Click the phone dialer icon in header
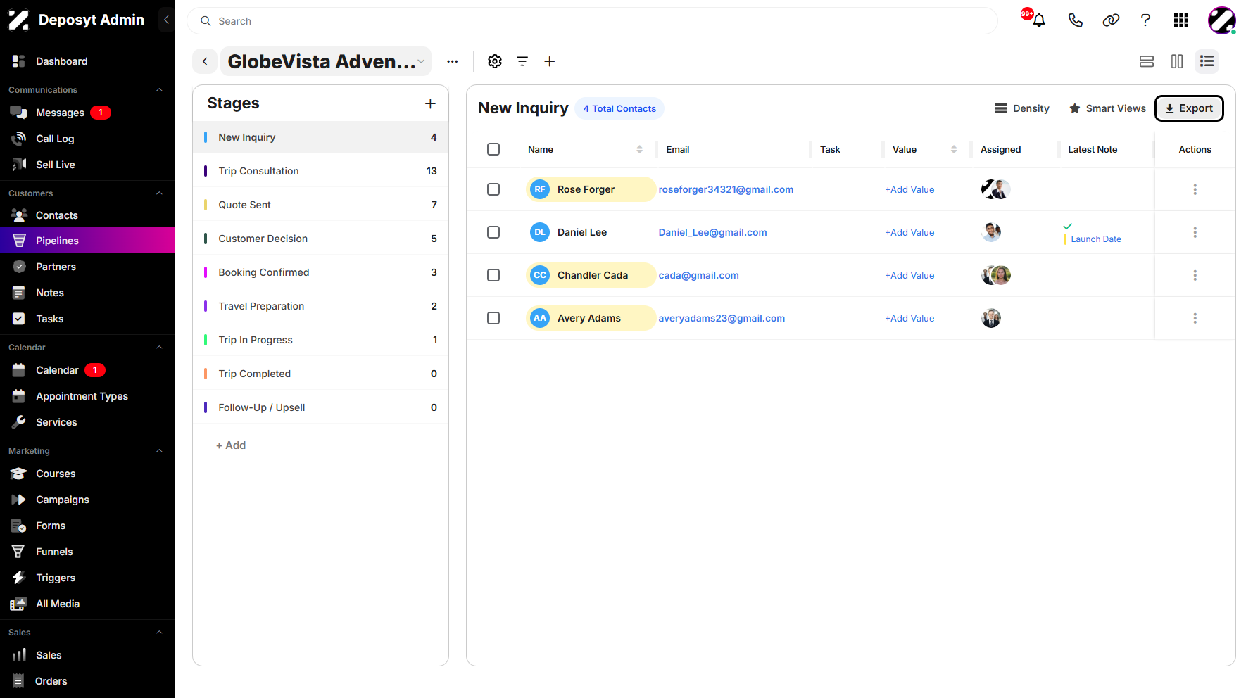Screen dimensions: 1253x698 point(1075,20)
